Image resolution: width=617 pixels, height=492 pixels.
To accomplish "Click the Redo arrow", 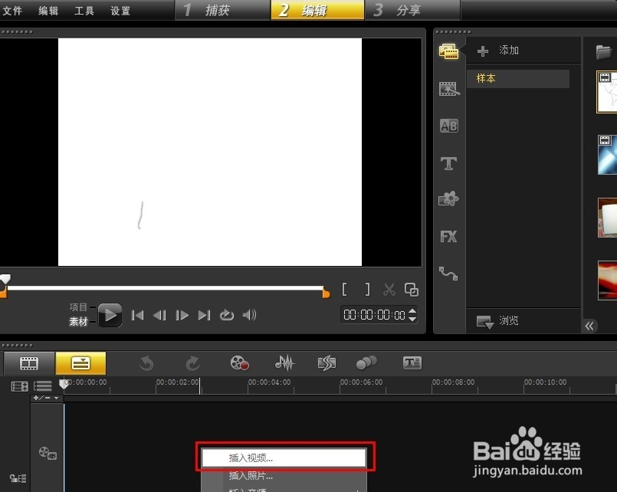I will pyautogui.click(x=193, y=363).
